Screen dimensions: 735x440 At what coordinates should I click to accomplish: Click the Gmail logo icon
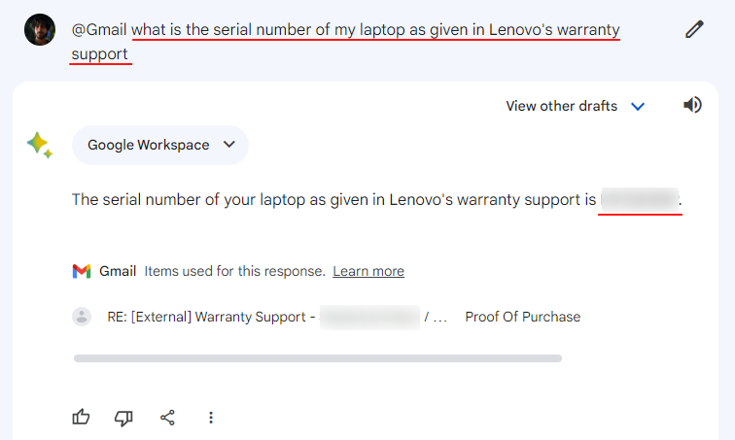pyautogui.click(x=82, y=271)
